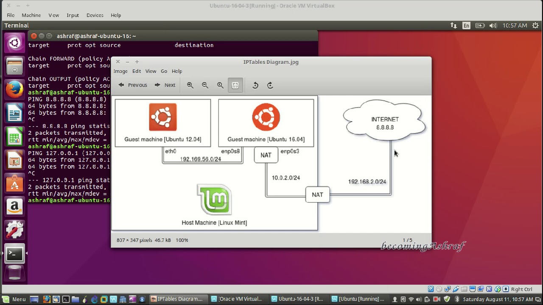Open the Bluetooth tray icon
Image resolution: width=543 pixels, height=305 pixels.
pyautogui.click(x=457, y=299)
